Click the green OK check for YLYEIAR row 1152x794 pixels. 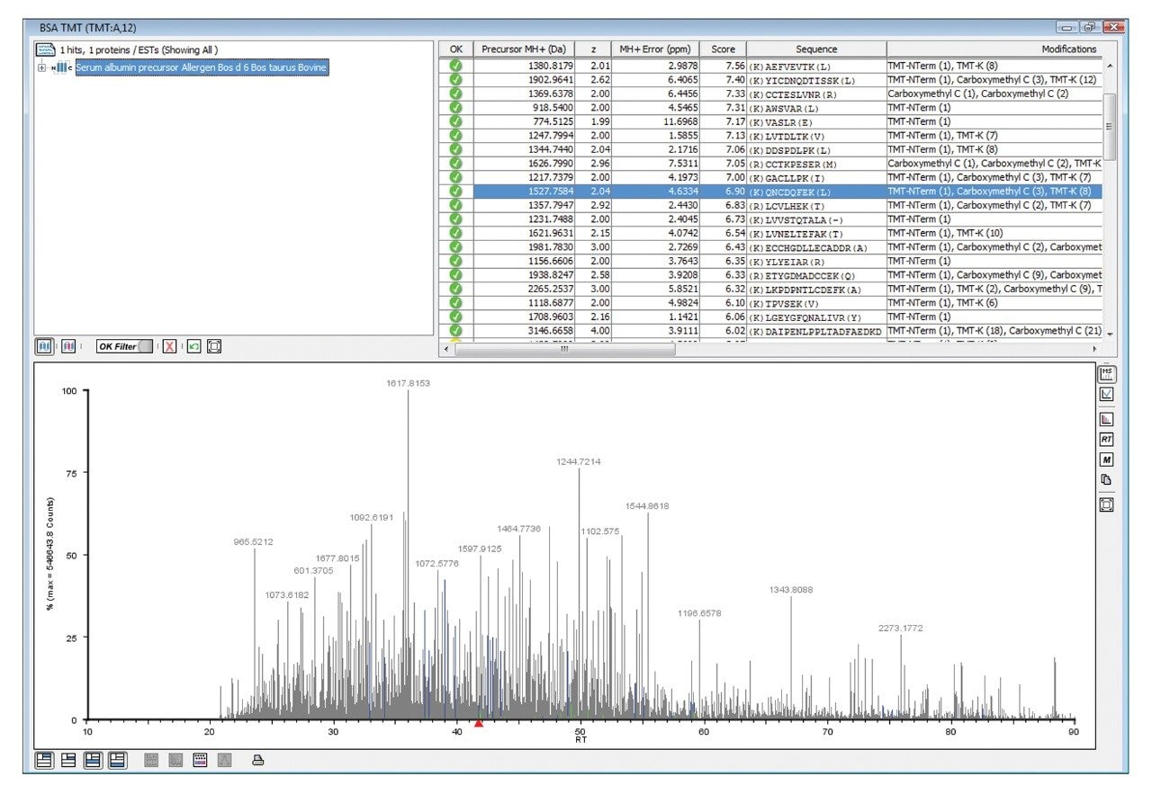pyautogui.click(x=455, y=261)
